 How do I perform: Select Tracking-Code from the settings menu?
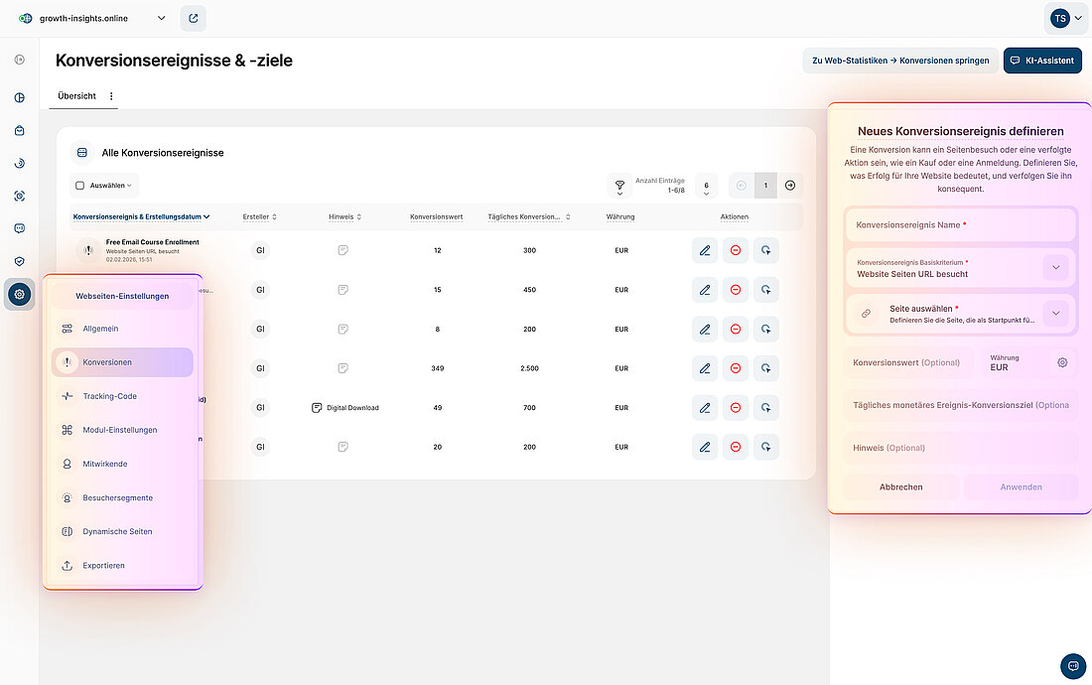point(112,395)
